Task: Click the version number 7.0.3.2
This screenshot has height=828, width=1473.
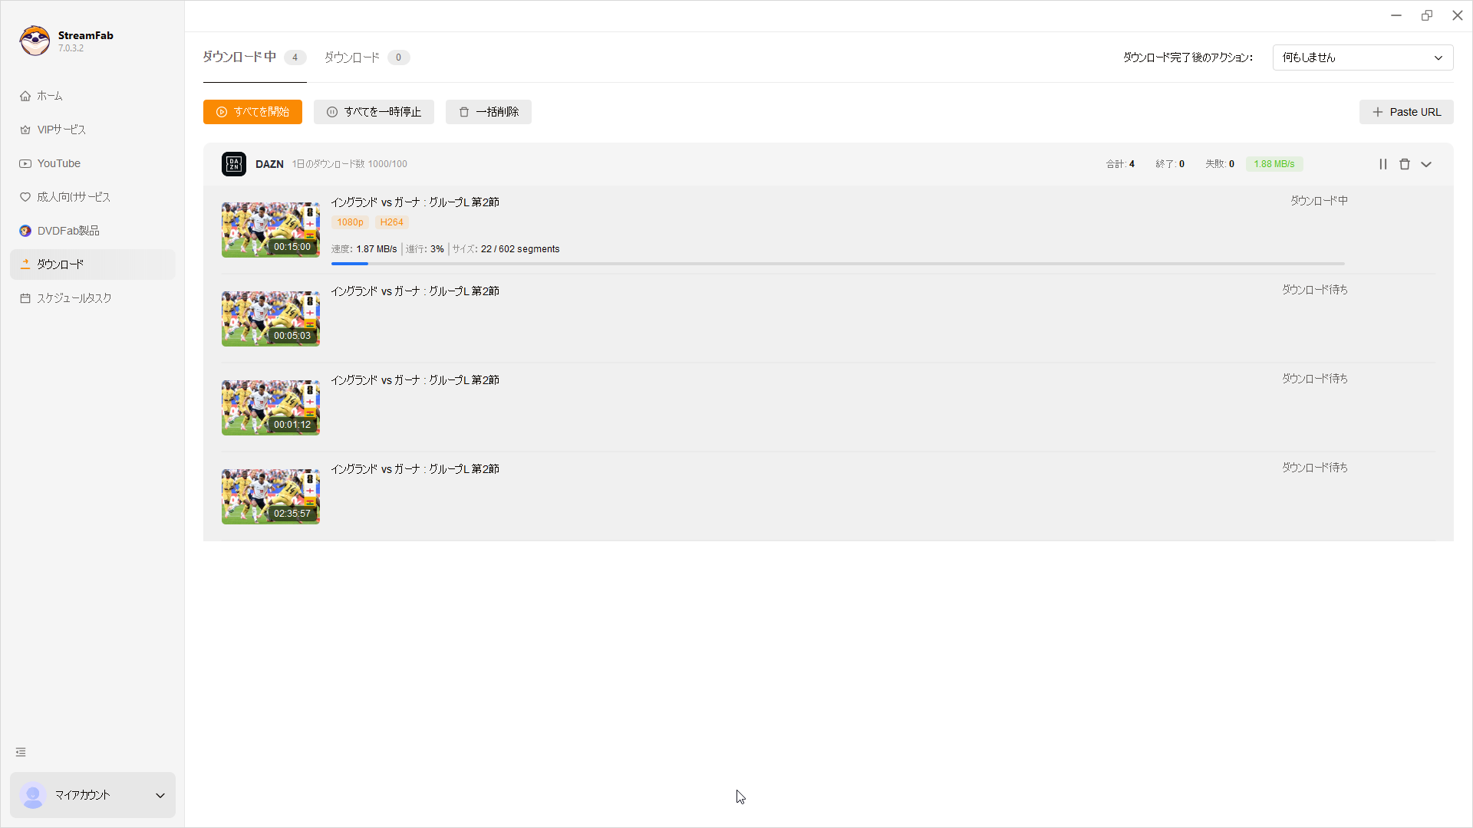Action: [71, 48]
